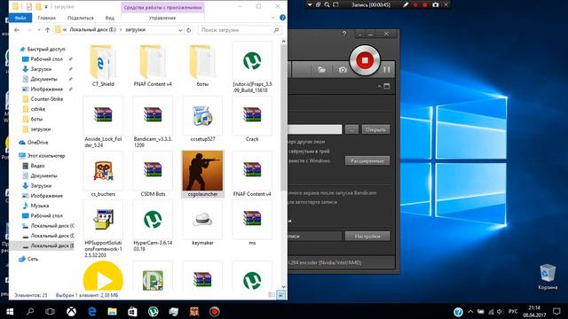This screenshot has width=568, height=319.
Task: Open Средства работы с приложениями tab
Action: coord(162,7)
